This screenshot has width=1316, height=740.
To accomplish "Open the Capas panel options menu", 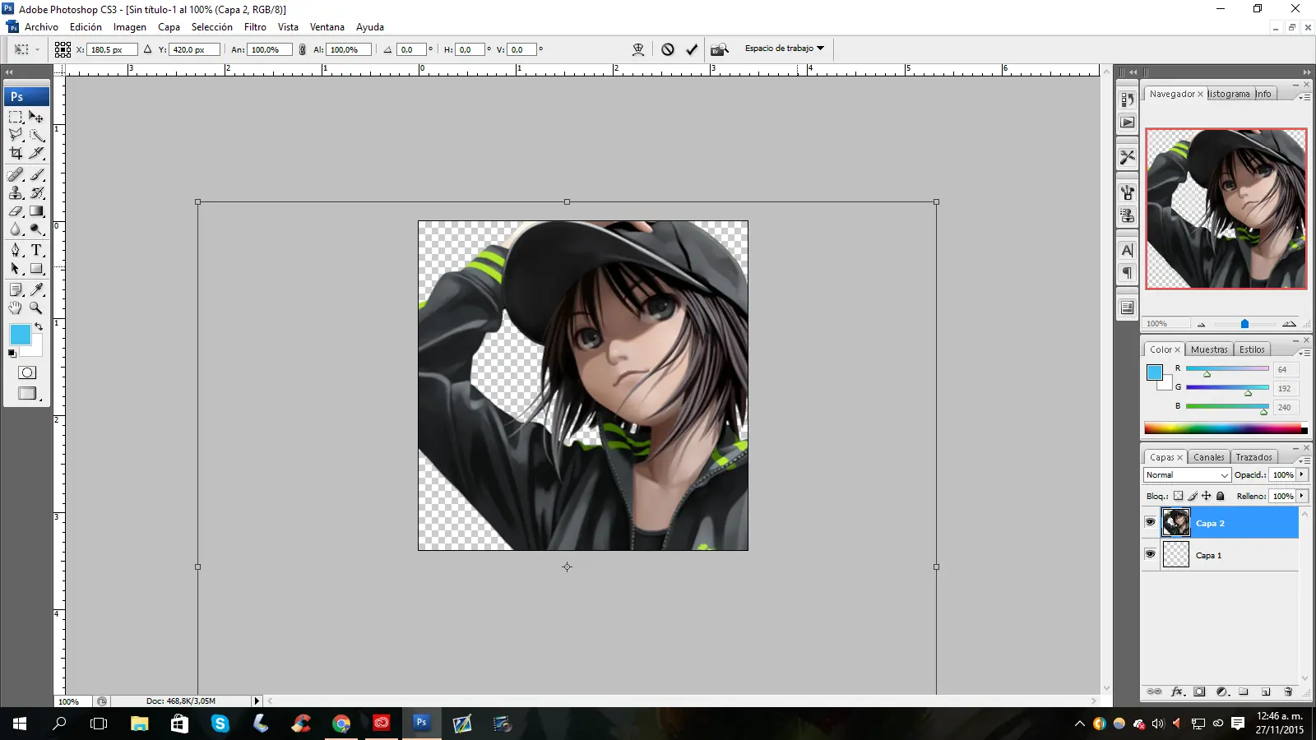I will 1304,460.
